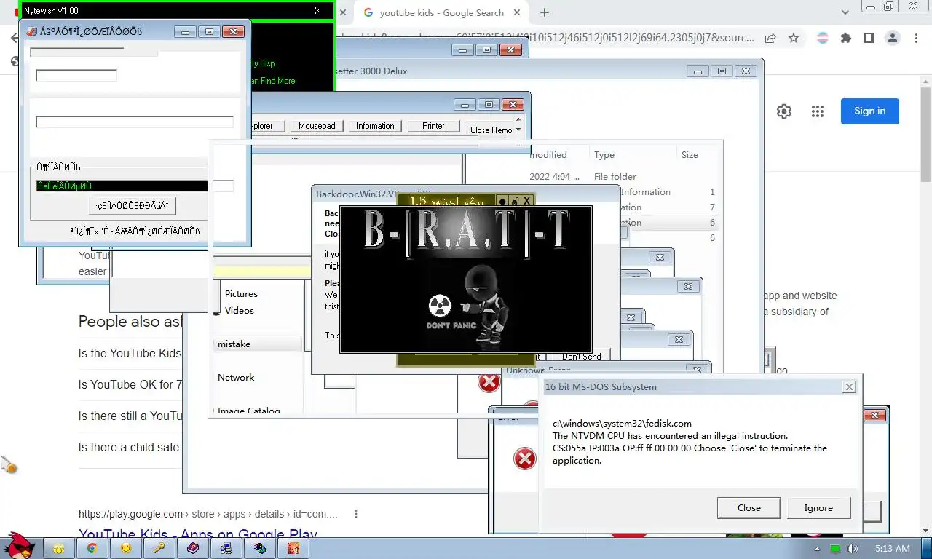Viewport: 932px width, 559px height.
Task: Click the Printer button
Action: [x=433, y=126]
